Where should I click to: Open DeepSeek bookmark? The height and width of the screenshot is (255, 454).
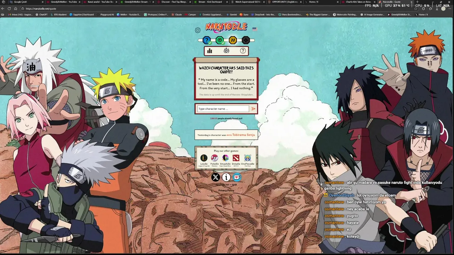click(x=263, y=15)
